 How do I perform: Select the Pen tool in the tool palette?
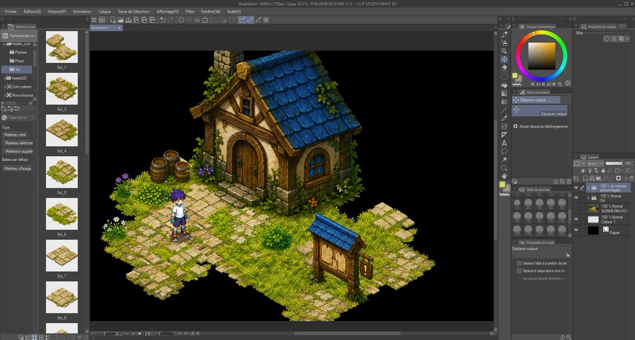[x=504, y=34]
